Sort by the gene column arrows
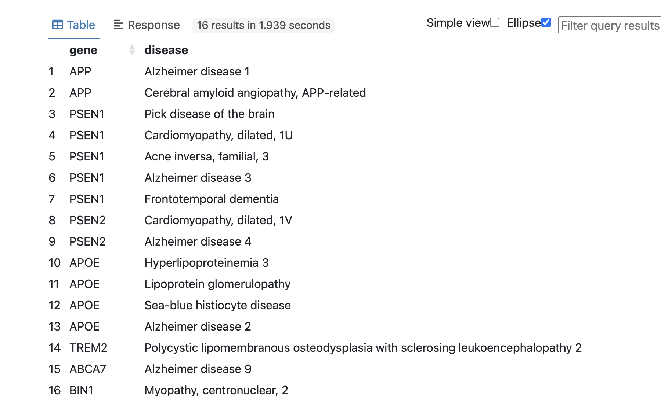Viewport: 661px width, 406px height. 132,50
